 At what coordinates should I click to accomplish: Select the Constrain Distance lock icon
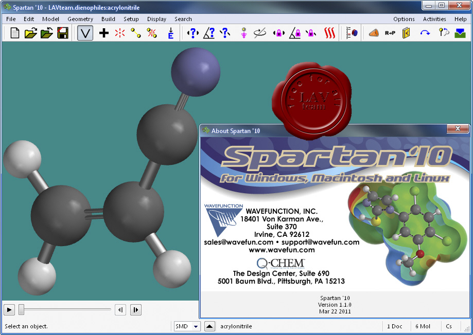coord(279,33)
